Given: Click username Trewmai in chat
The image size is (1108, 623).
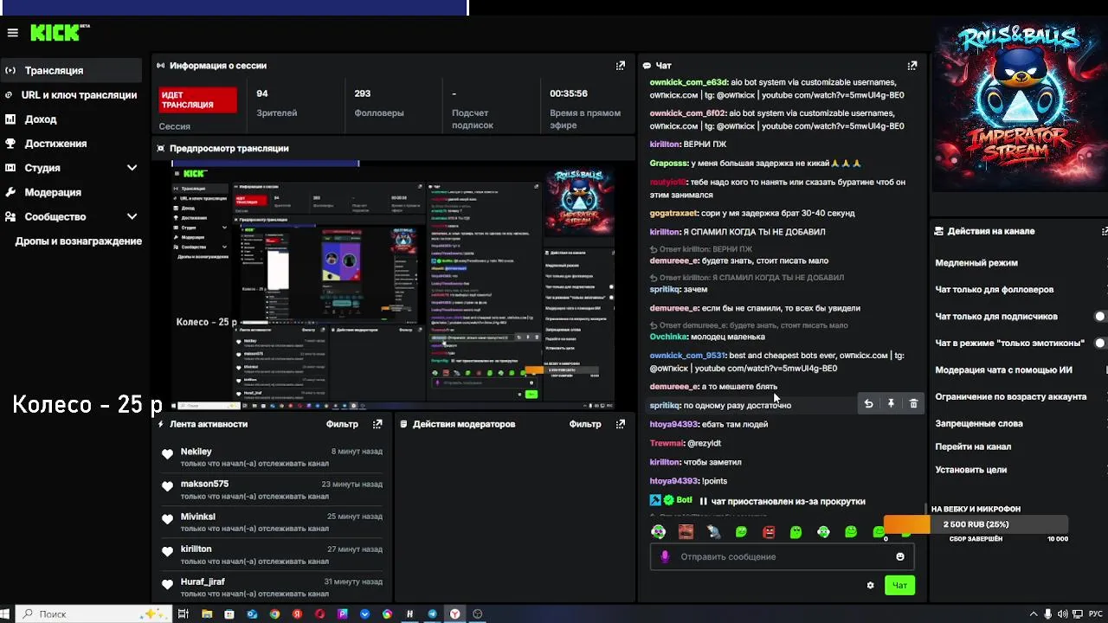Looking at the screenshot, I should click(x=667, y=443).
